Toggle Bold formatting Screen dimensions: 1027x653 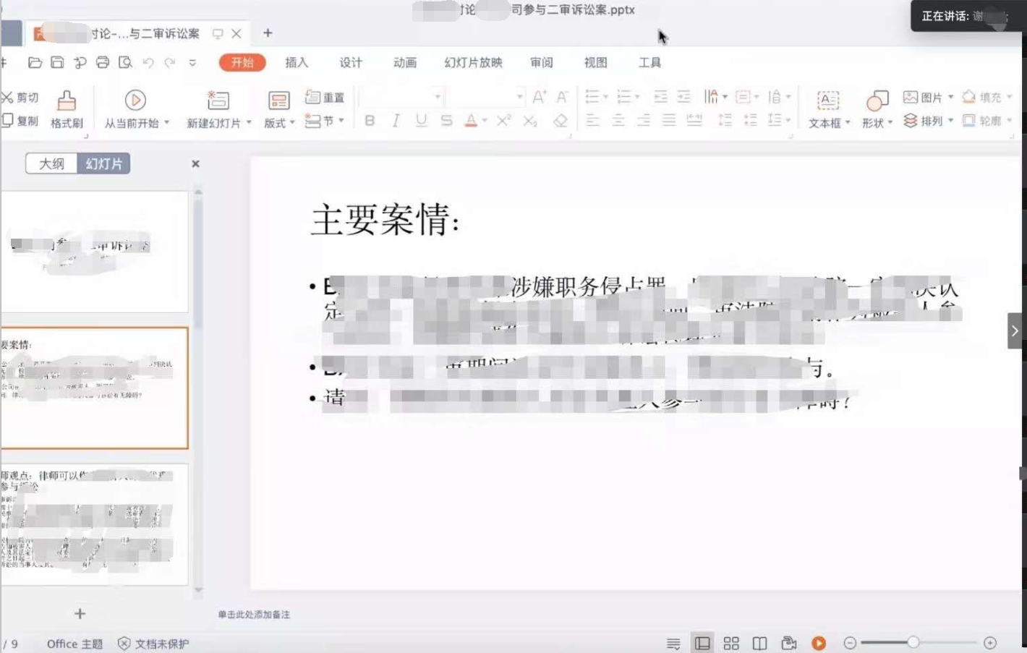[370, 121]
